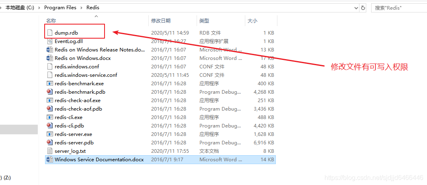Screen dimensions: 427x185
Task: Click the dump.rdb file icon
Action: pyautogui.click(x=49, y=33)
